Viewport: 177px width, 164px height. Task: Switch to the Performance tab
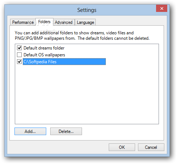coord(23,22)
